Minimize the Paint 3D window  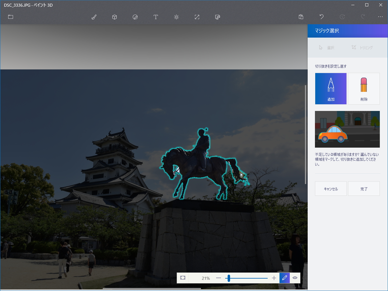[353, 5]
